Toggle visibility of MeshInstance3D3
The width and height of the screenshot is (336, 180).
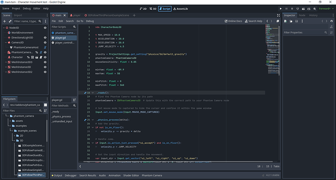click(45, 62)
